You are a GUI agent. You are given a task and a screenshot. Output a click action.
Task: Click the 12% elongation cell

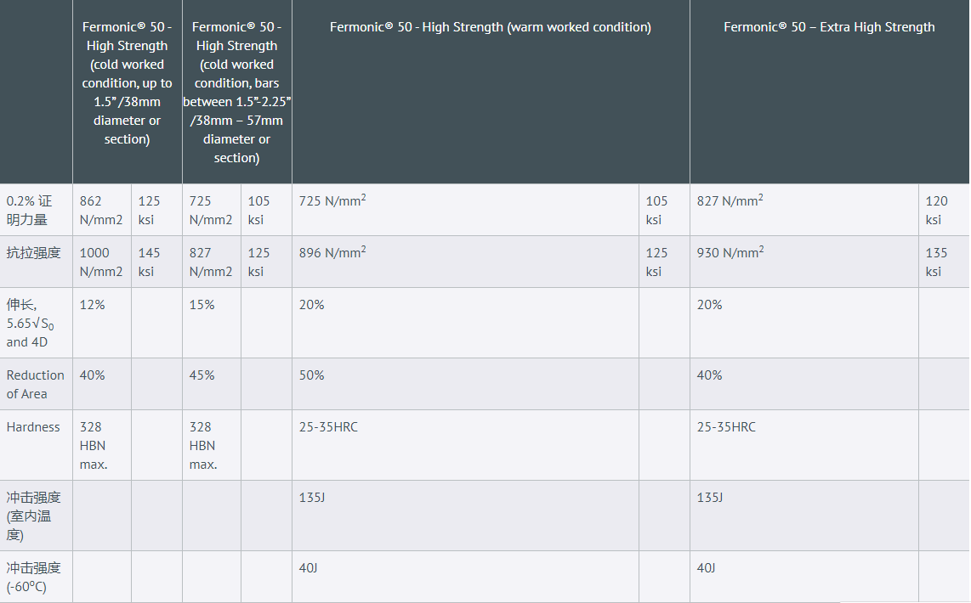92,304
